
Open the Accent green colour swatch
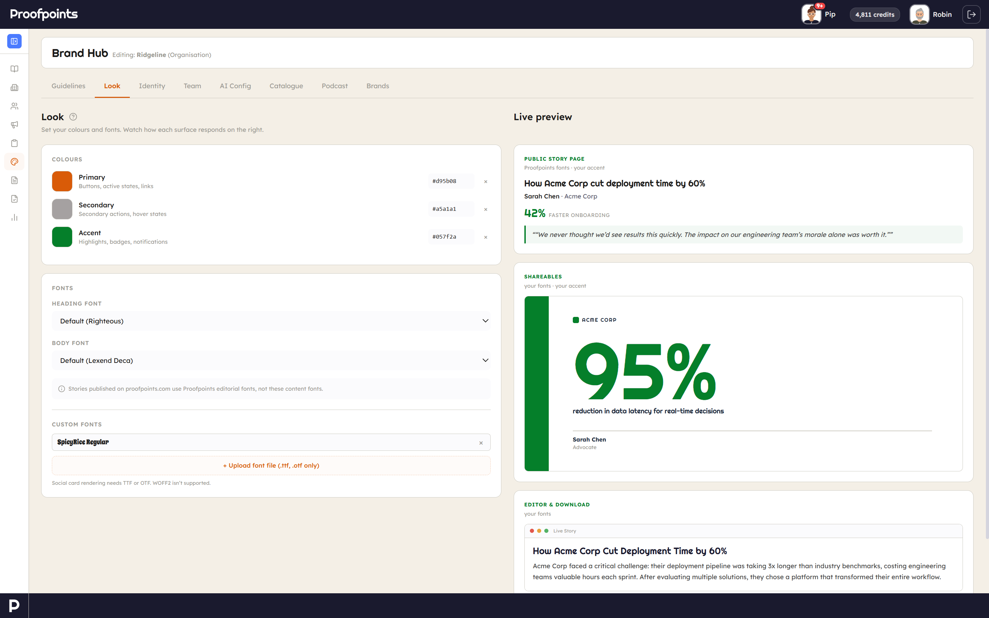pyautogui.click(x=62, y=237)
